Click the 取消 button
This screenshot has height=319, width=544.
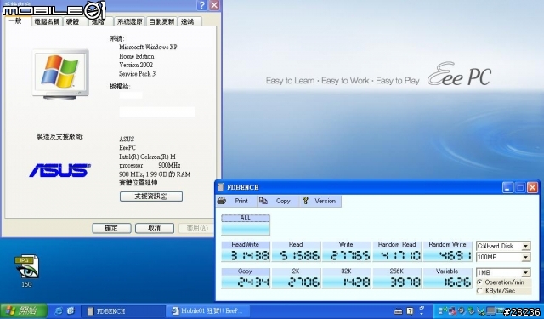(155, 228)
